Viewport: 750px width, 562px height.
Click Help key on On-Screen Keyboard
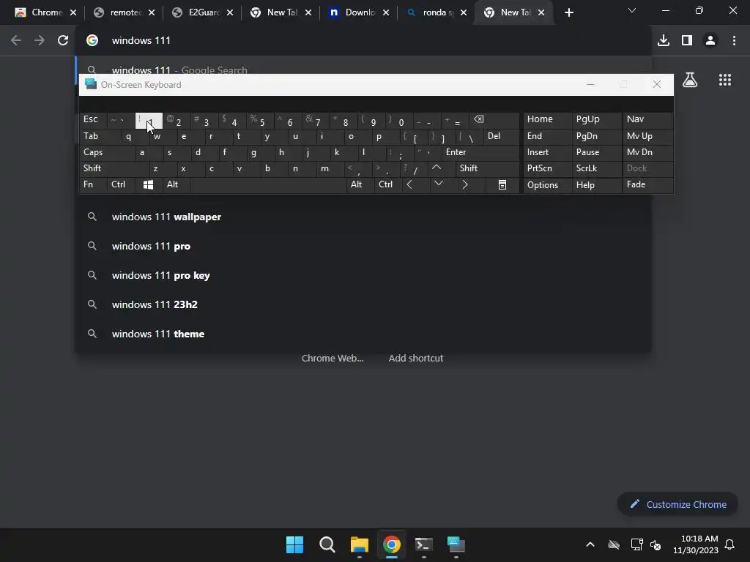point(596,185)
